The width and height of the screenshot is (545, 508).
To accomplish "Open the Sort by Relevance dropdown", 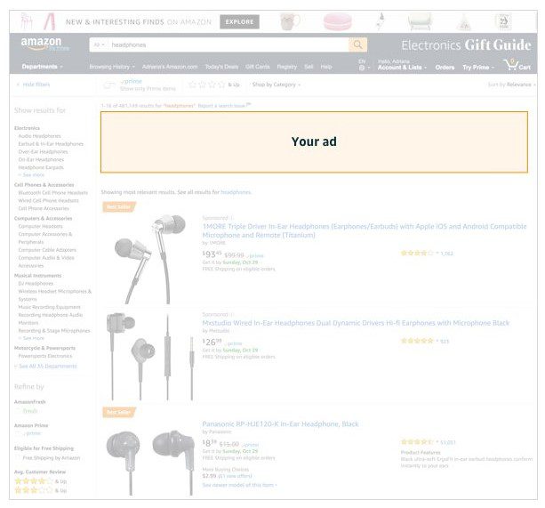I will click(x=510, y=85).
